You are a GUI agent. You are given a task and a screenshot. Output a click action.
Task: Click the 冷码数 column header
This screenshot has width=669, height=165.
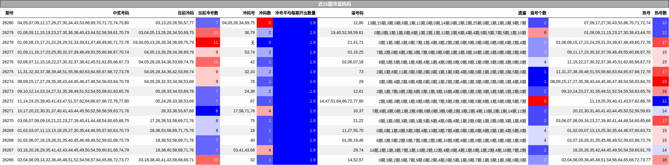(265, 13)
